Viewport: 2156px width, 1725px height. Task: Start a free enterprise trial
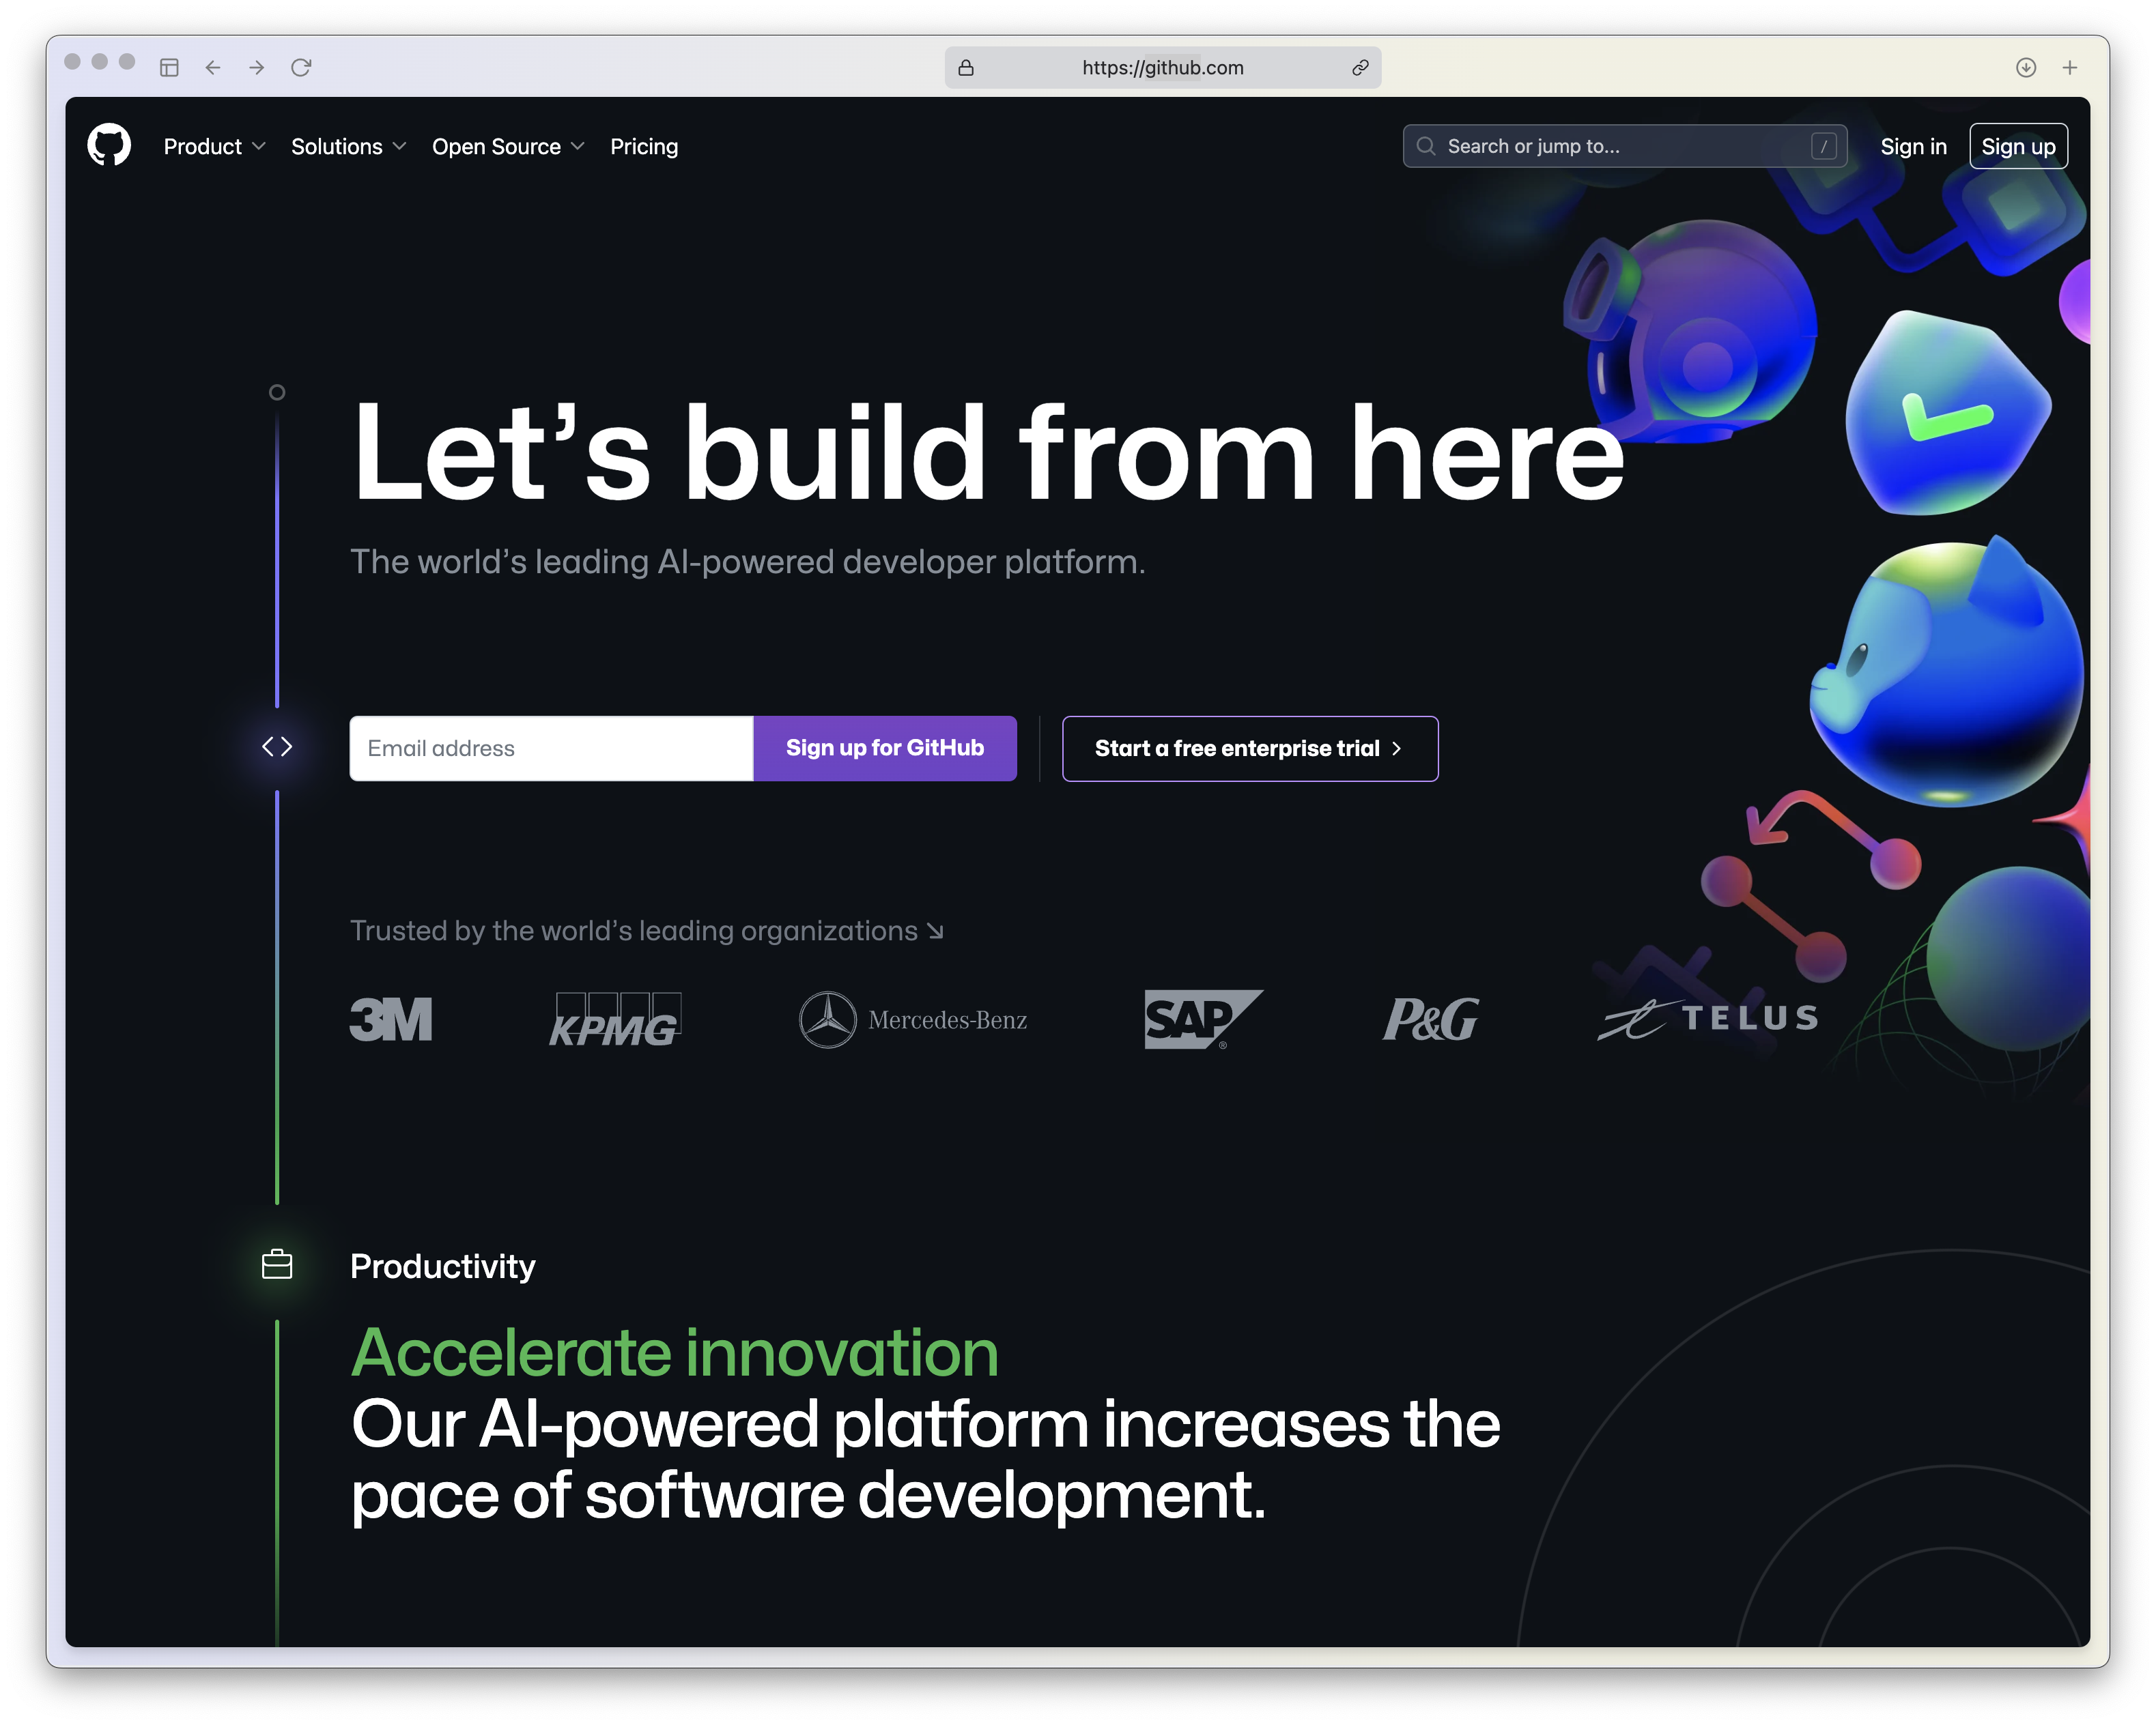(x=1250, y=748)
